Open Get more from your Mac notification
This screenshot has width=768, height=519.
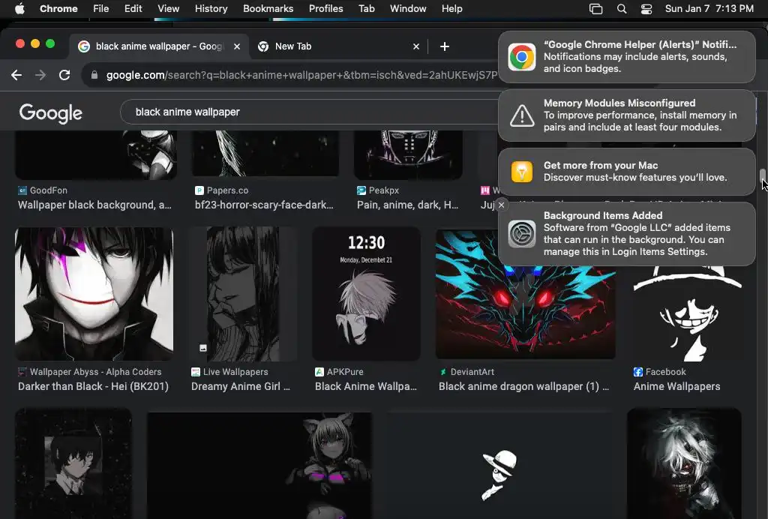pos(626,172)
